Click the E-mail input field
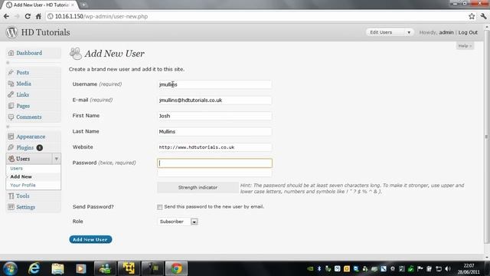Screen dimensions: 490x276 click(x=214, y=100)
